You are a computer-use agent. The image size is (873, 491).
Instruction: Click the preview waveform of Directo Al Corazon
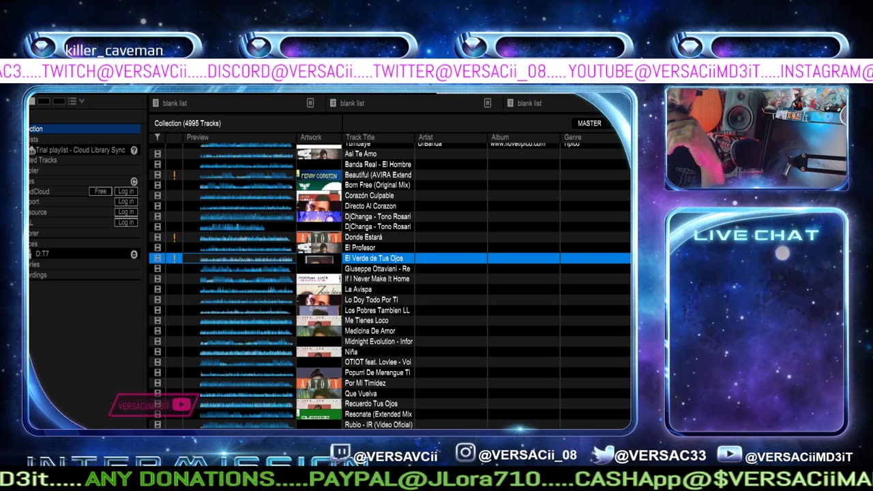pyautogui.click(x=246, y=206)
